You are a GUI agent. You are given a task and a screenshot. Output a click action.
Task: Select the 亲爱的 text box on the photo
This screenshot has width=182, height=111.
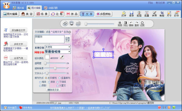(x=103, y=54)
